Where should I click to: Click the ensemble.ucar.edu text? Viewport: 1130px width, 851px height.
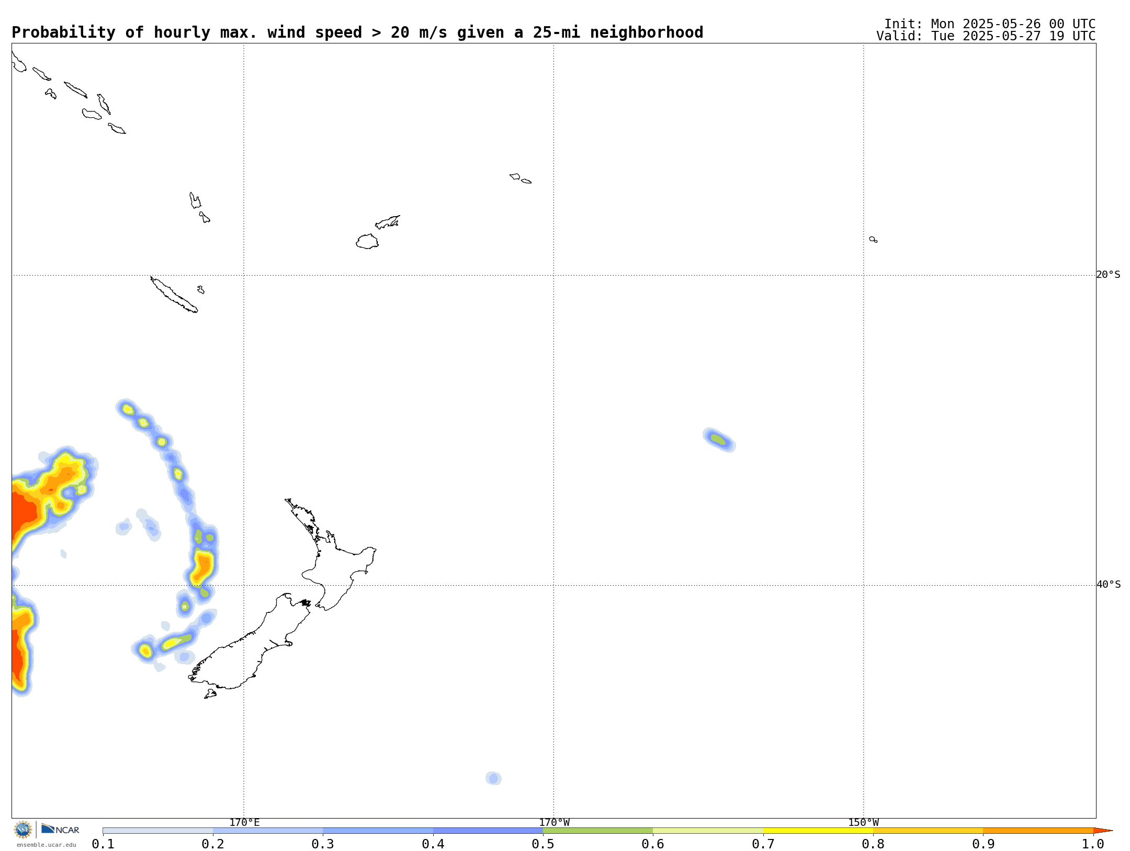[x=46, y=845]
